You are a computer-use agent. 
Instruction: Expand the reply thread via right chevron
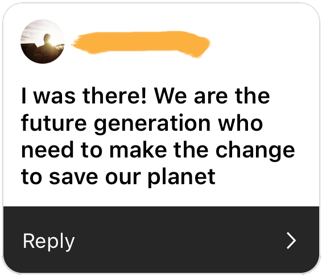tap(291, 240)
